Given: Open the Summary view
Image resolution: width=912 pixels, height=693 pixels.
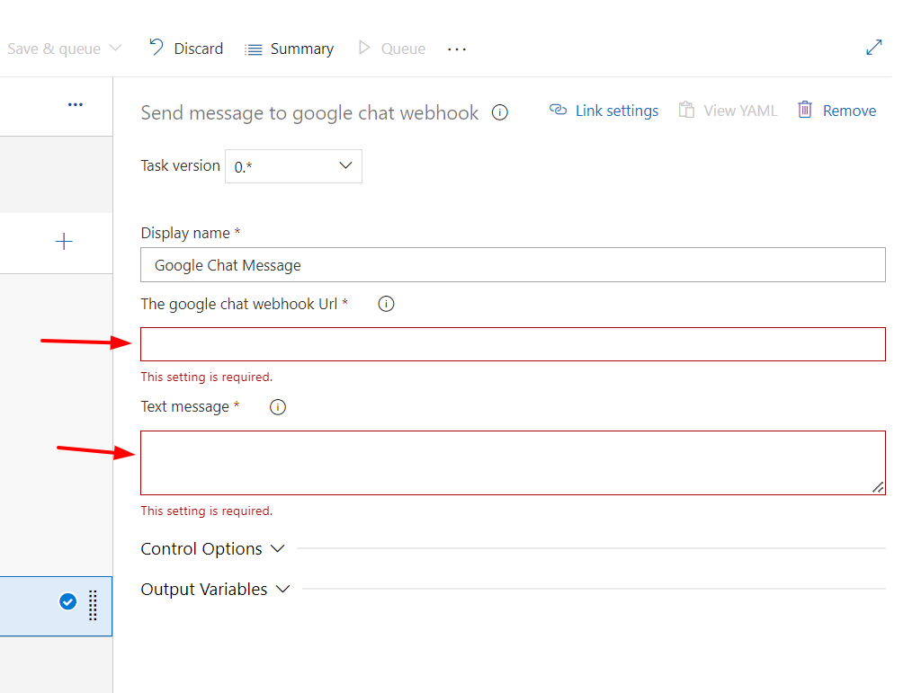Looking at the screenshot, I should click(289, 49).
